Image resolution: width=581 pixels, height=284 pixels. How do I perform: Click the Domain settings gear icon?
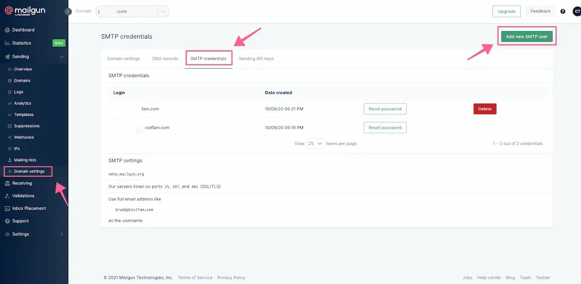point(10,171)
